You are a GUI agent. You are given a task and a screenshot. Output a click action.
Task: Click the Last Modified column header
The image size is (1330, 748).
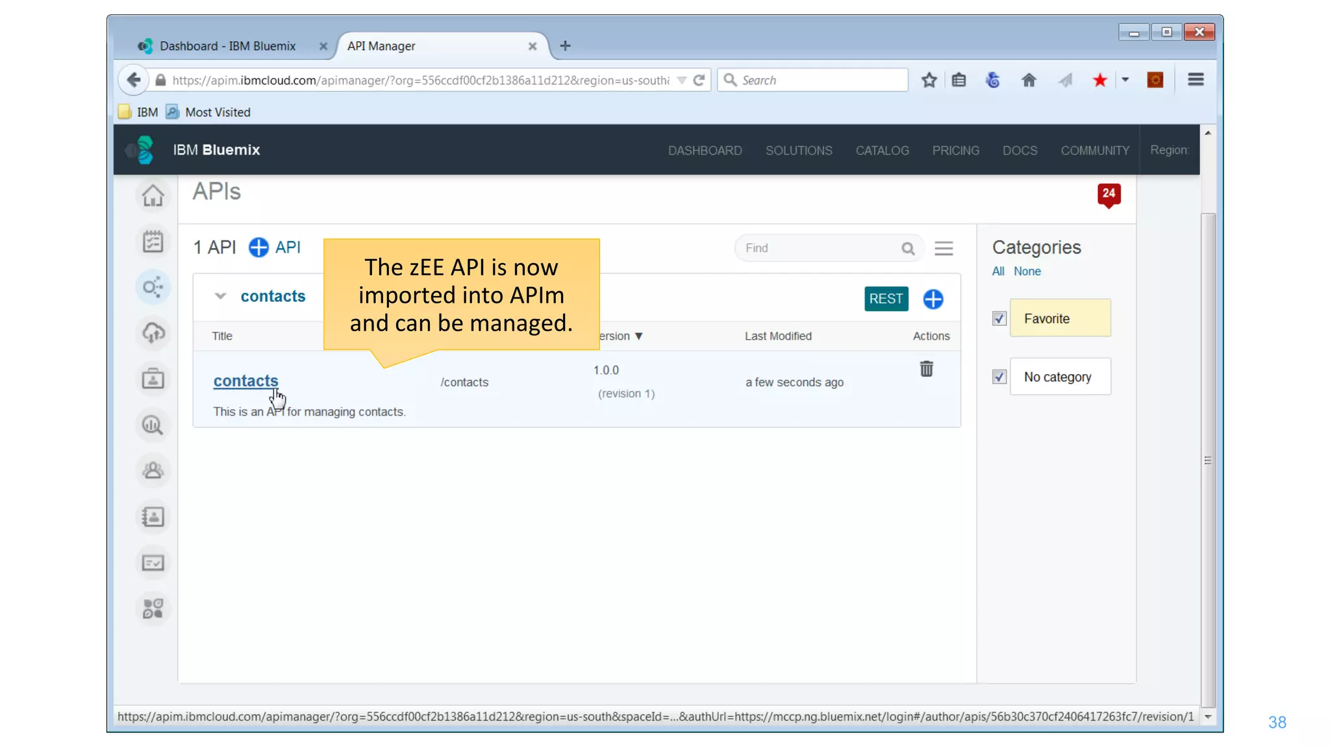click(x=778, y=336)
